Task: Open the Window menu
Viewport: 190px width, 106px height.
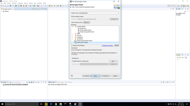Action: coord(40,3)
